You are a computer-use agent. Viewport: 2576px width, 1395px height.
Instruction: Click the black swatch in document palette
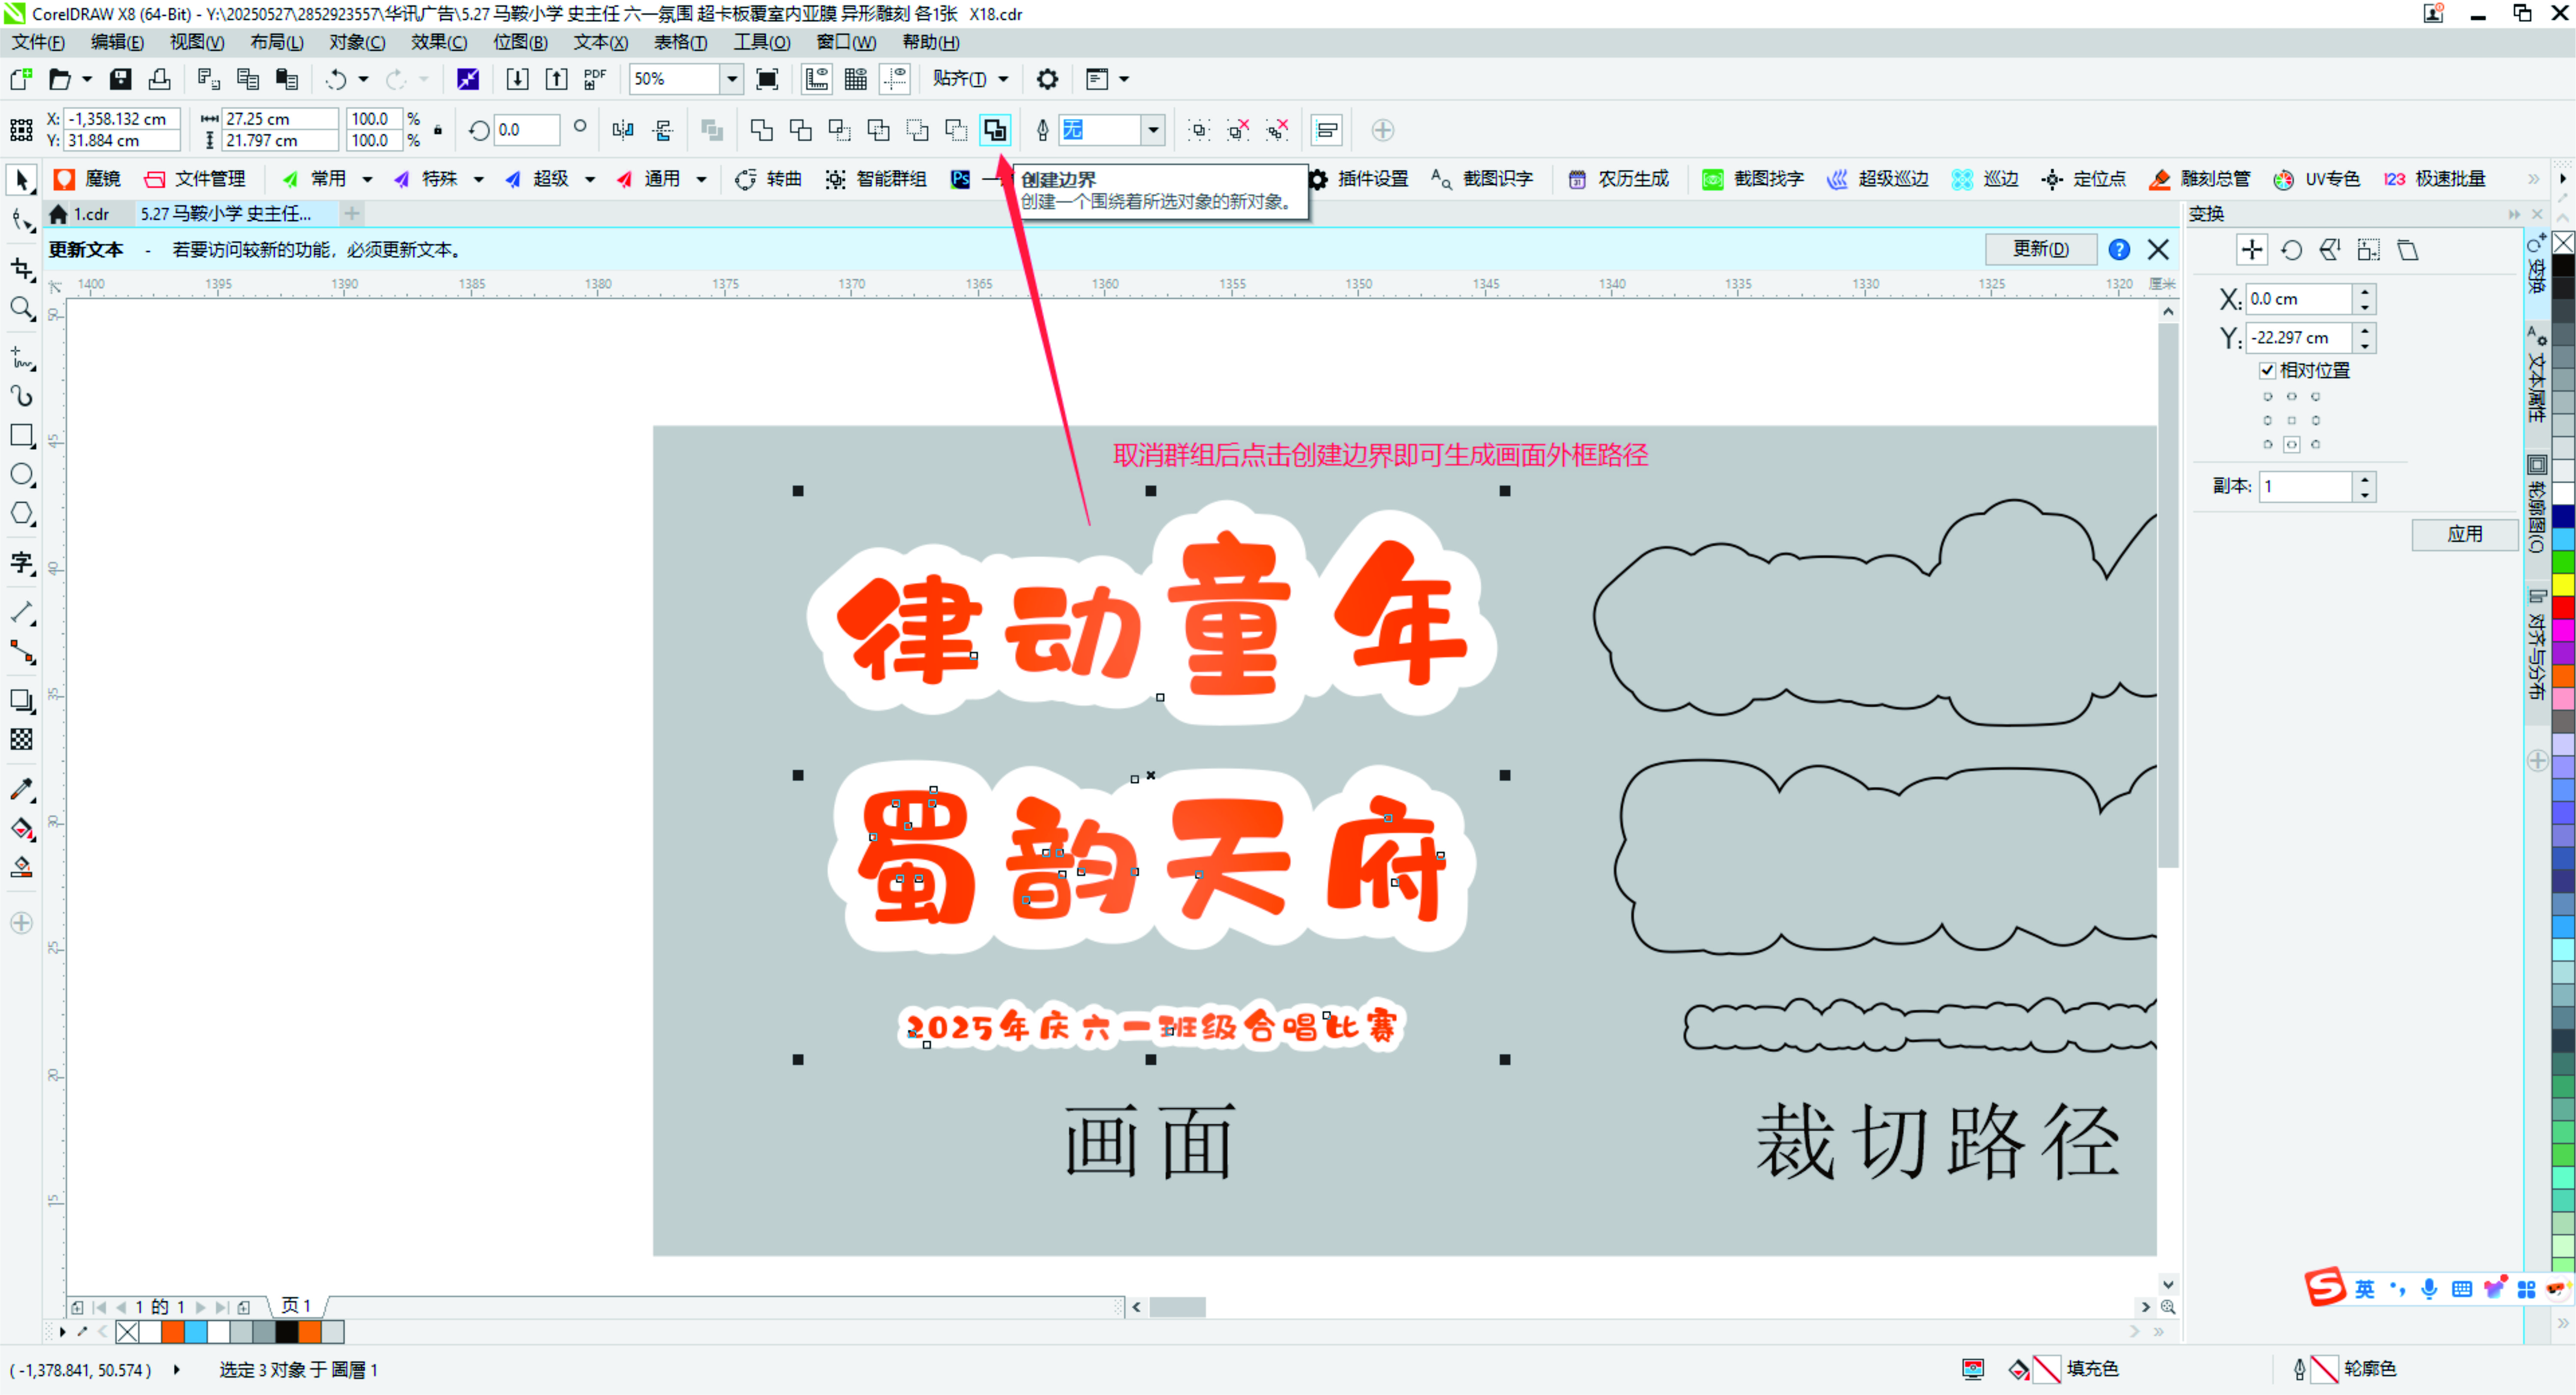287,1332
